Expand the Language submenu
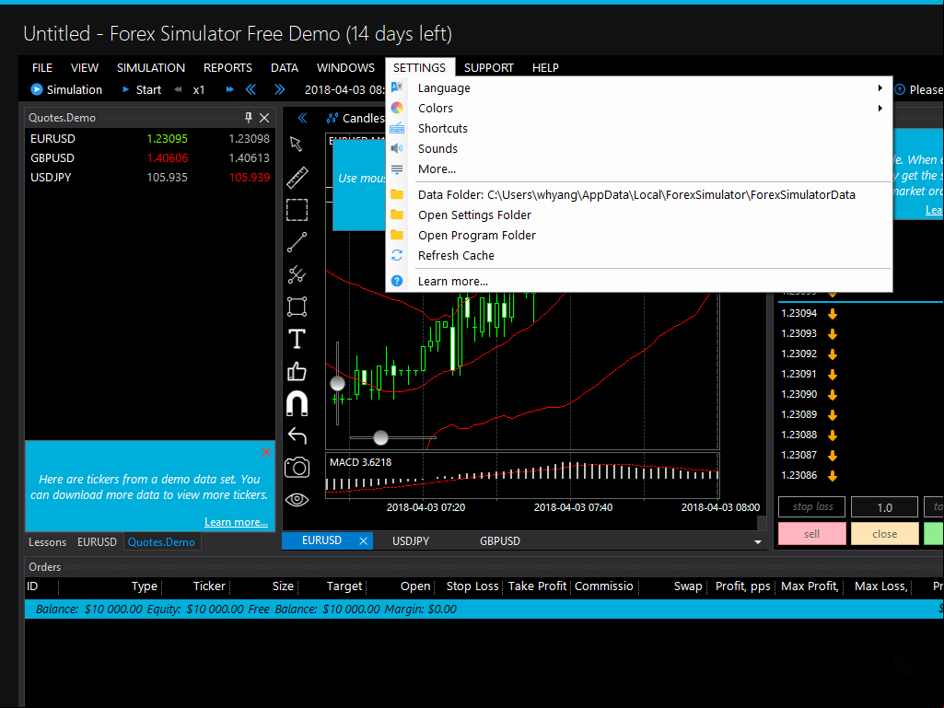The width and height of the screenshot is (944, 708). [x=639, y=87]
